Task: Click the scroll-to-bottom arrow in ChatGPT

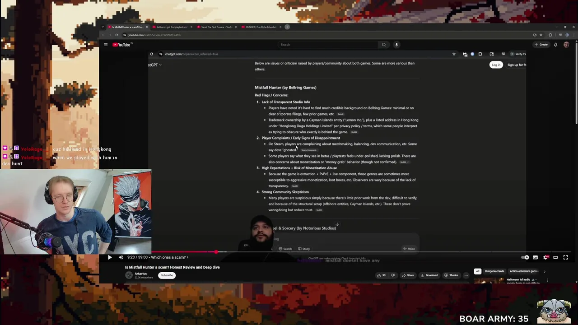Action: (337, 224)
